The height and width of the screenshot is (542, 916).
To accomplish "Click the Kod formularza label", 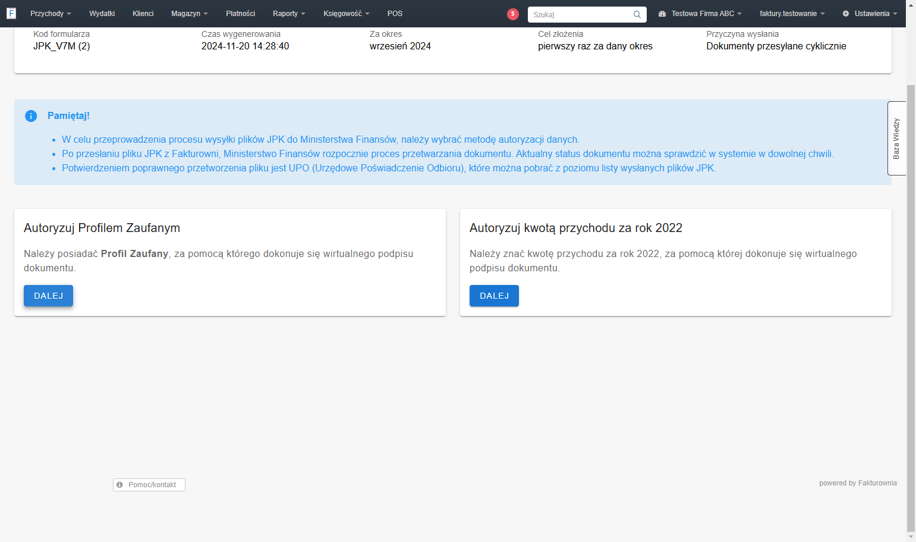I will pos(61,35).
